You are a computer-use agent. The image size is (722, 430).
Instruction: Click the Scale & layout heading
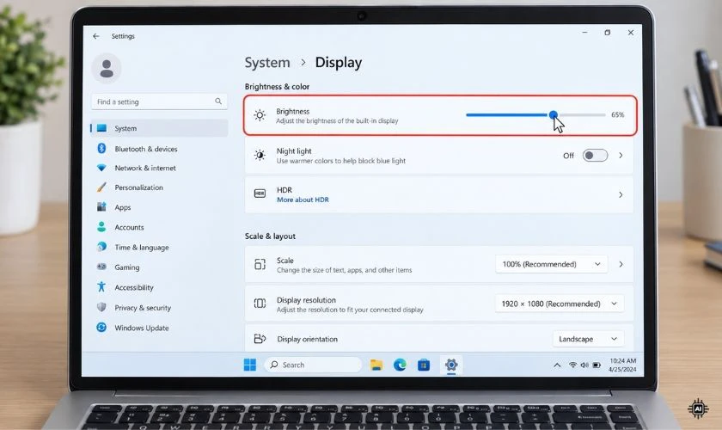(x=270, y=236)
